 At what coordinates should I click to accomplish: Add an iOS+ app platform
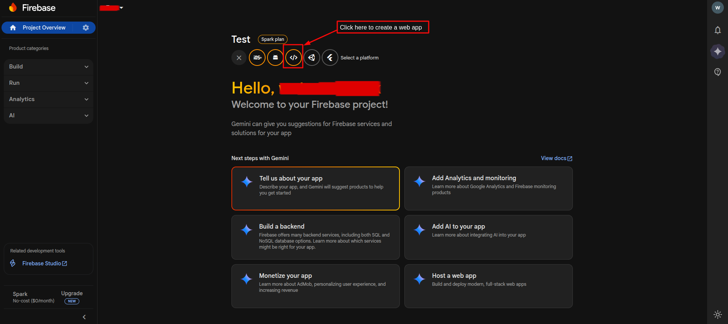click(257, 58)
